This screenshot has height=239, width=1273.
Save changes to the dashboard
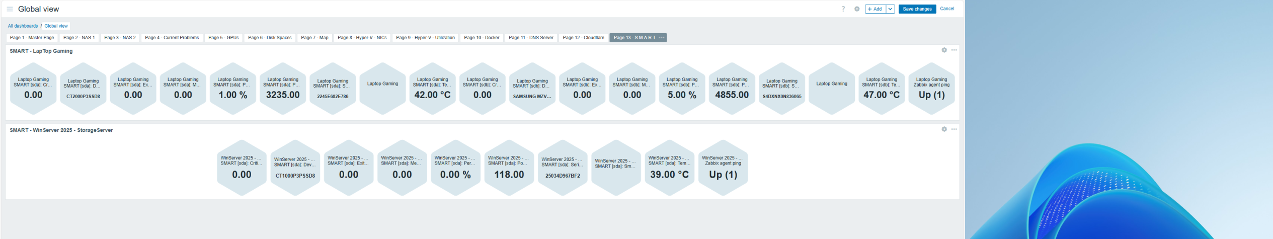tap(917, 9)
